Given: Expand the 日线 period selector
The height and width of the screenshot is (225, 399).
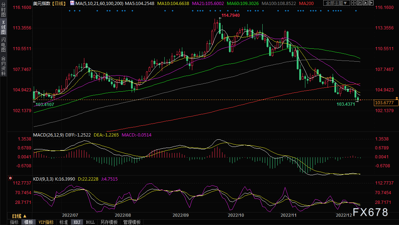Looking at the screenshot, I should [x=19, y=216].
